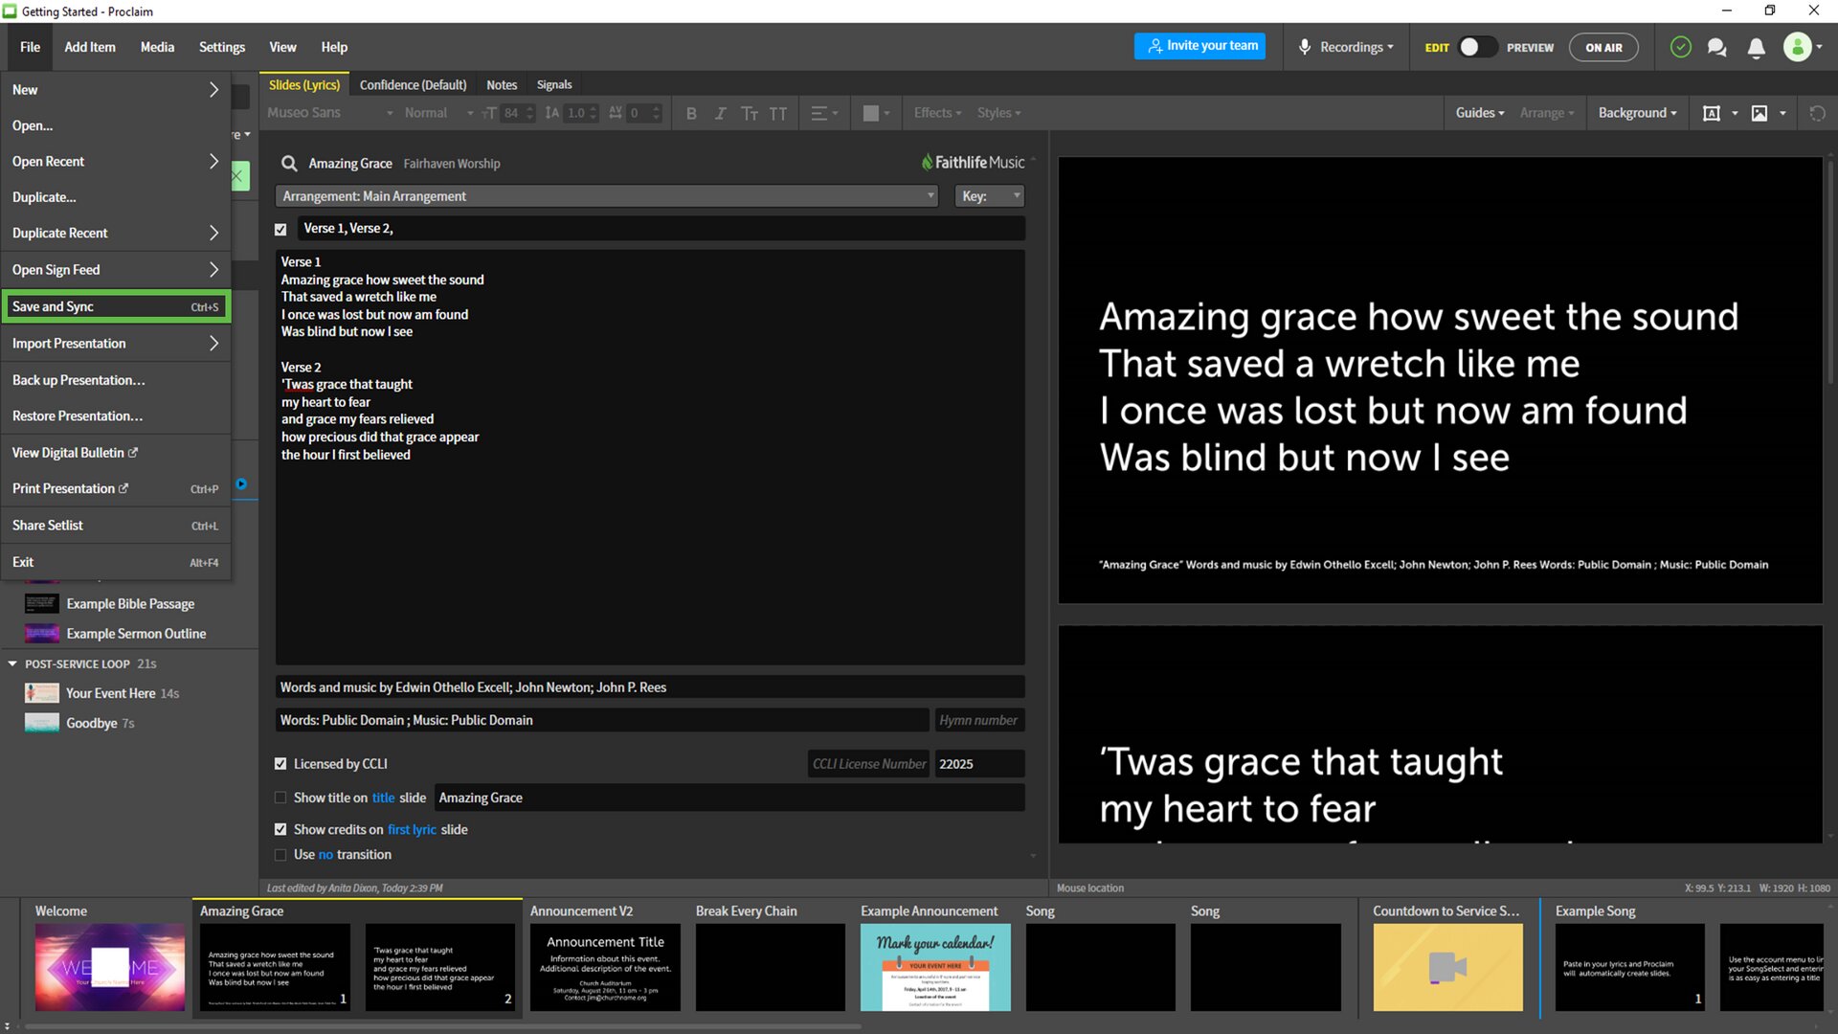Image resolution: width=1838 pixels, height=1034 pixels.
Task: Expand the Background dropdown
Action: pos(1637,113)
